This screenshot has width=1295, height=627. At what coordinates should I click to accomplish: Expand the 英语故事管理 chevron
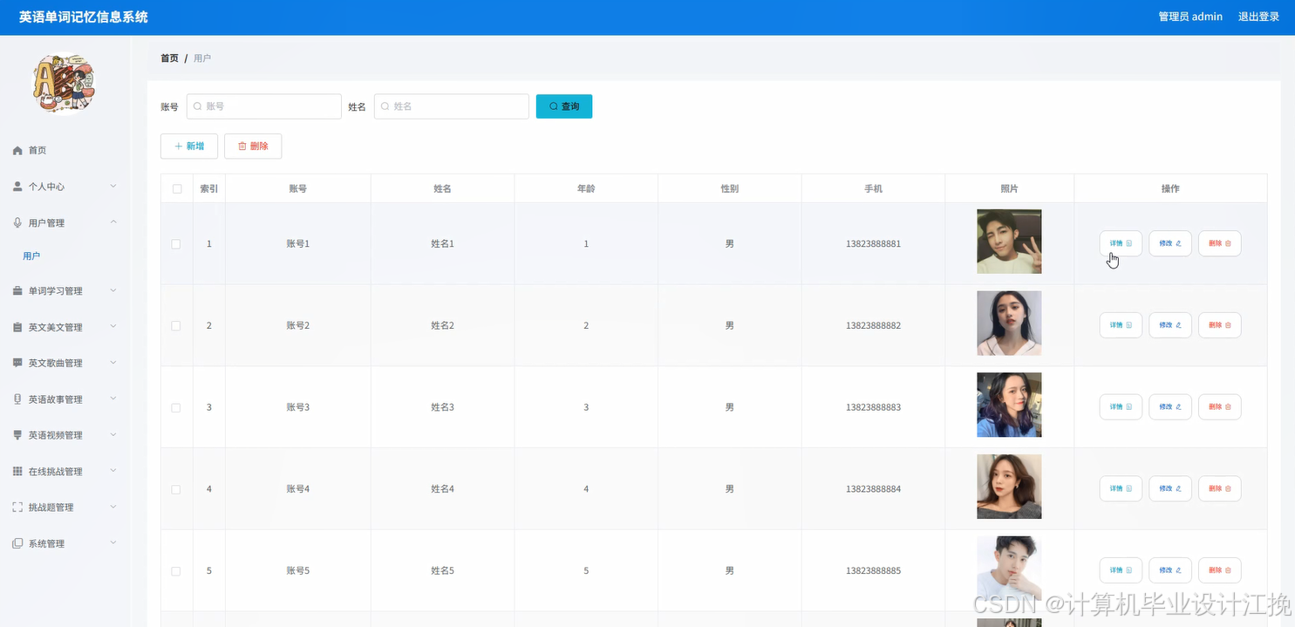(113, 399)
